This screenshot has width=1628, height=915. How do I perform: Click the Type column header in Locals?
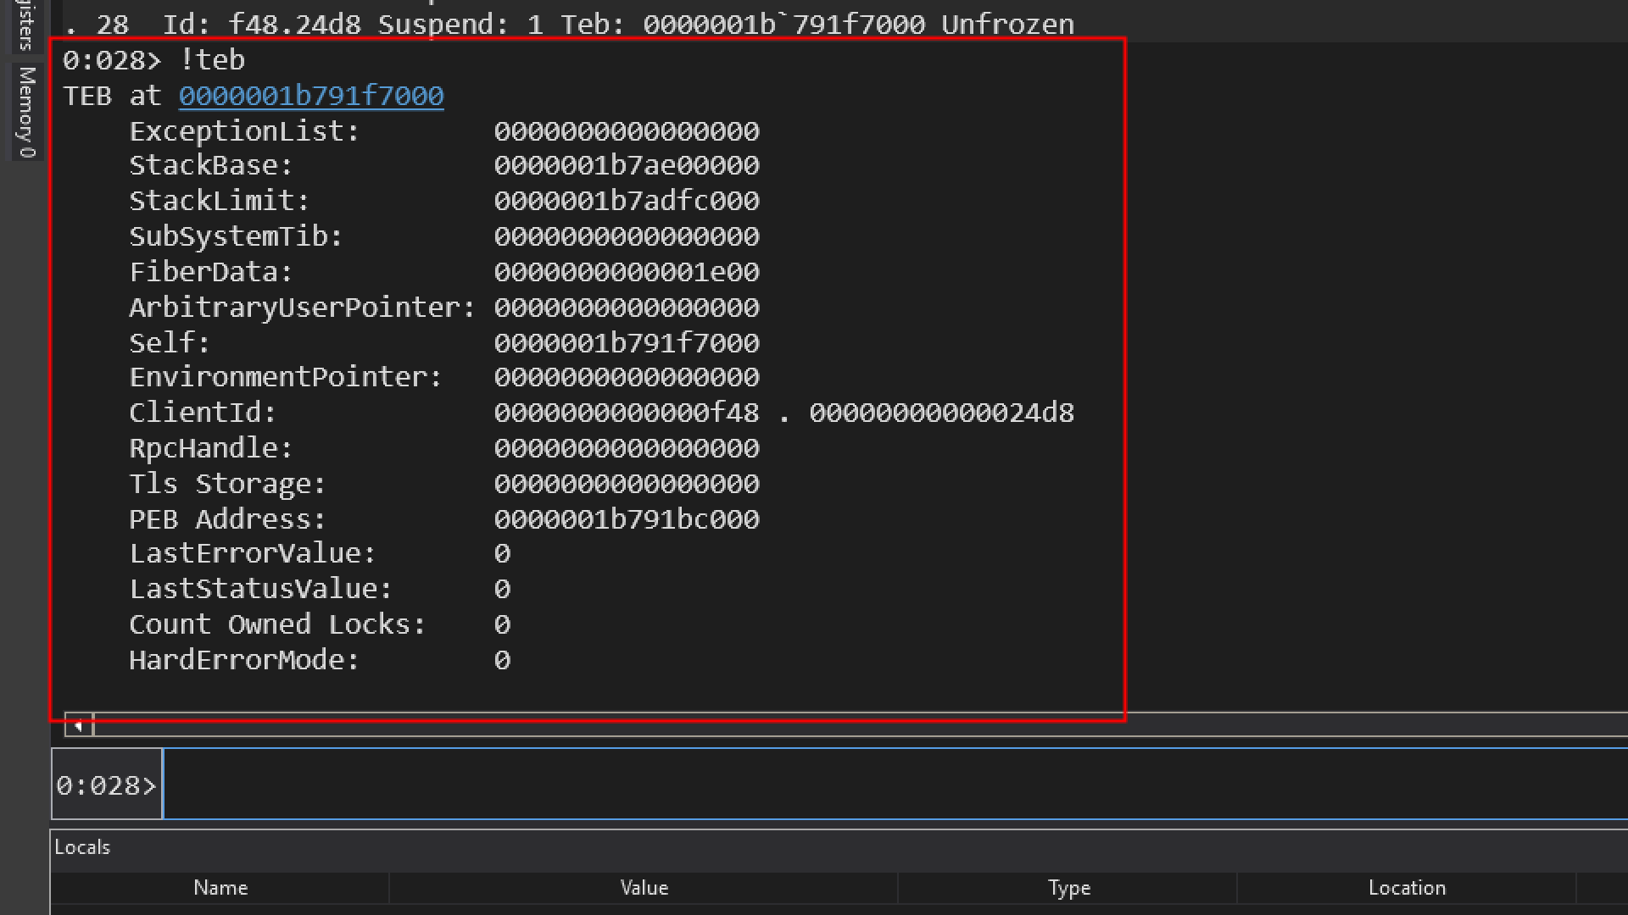click(x=1068, y=888)
